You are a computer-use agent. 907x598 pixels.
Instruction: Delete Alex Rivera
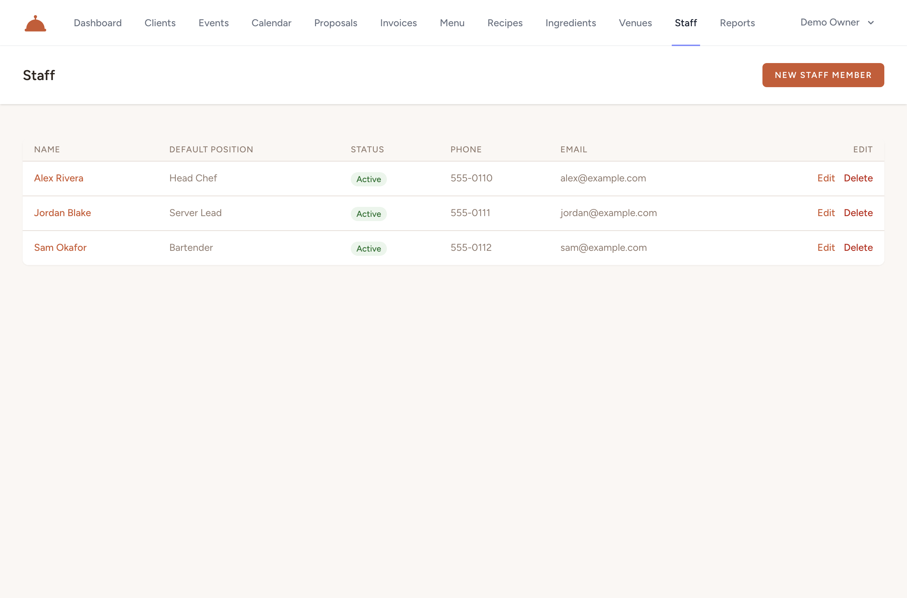pos(858,178)
